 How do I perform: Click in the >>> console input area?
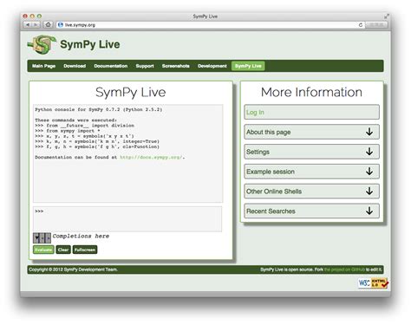pos(127,218)
